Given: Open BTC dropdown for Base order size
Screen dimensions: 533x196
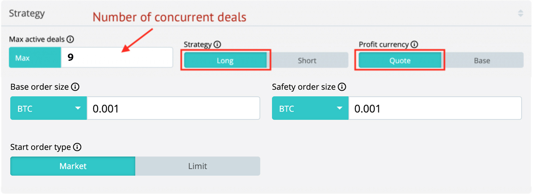Looking at the screenshot, I should (x=49, y=109).
